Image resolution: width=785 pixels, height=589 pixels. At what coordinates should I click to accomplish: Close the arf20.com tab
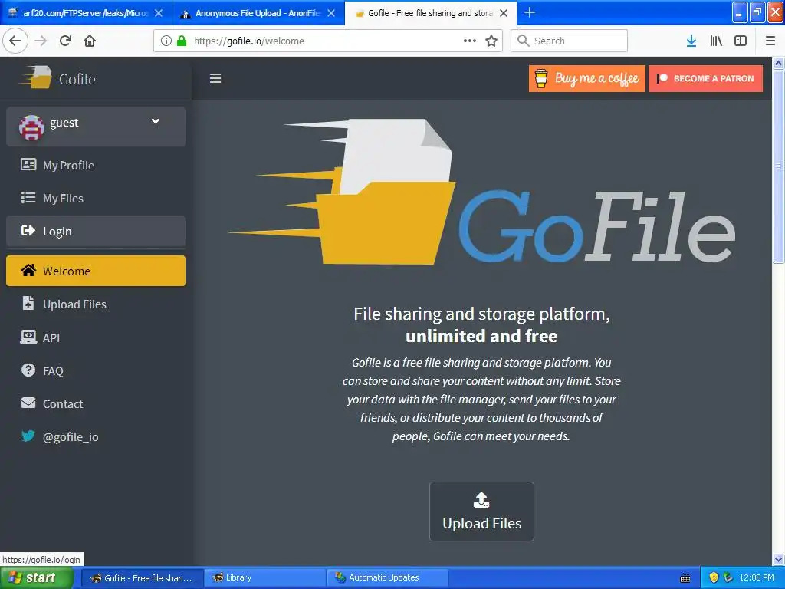click(x=158, y=13)
